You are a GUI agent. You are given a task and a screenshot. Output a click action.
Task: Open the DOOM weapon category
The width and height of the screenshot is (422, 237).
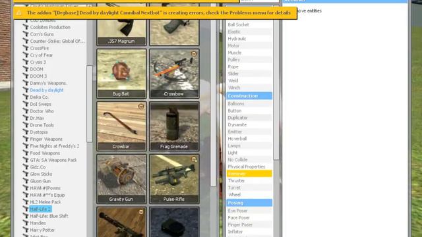point(37,69)
